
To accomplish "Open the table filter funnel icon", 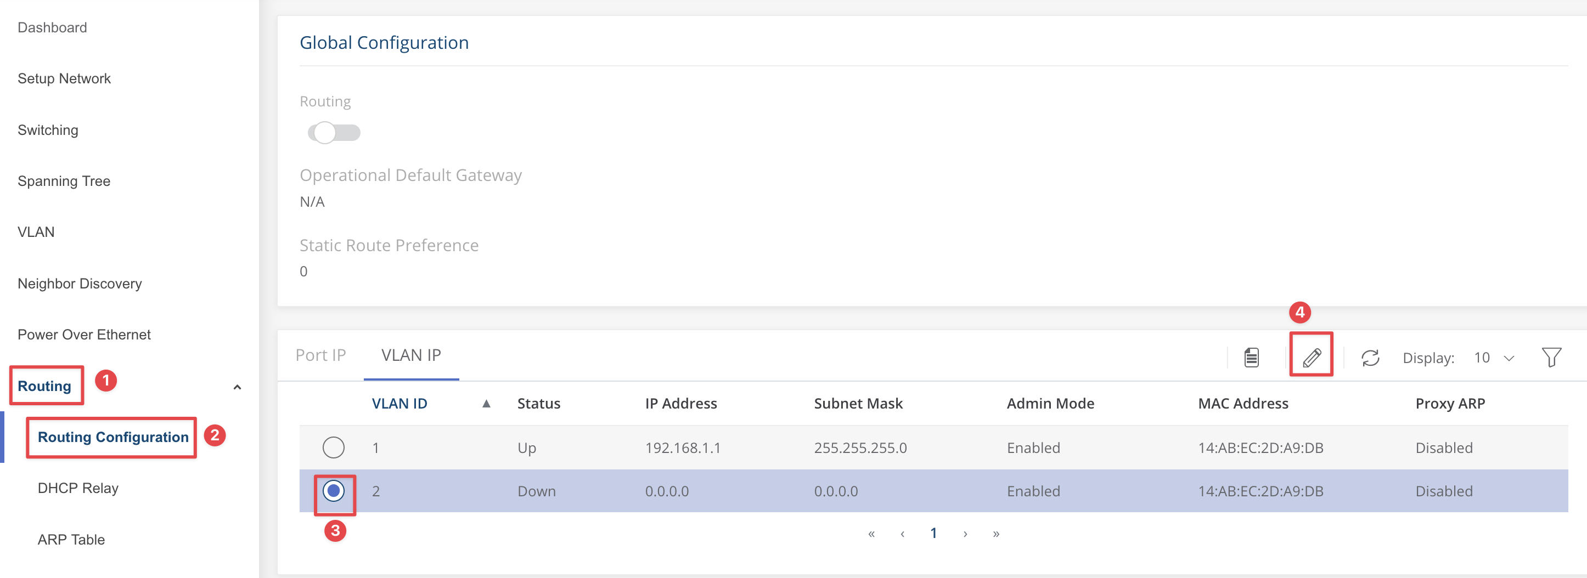I will (1551, 357).
